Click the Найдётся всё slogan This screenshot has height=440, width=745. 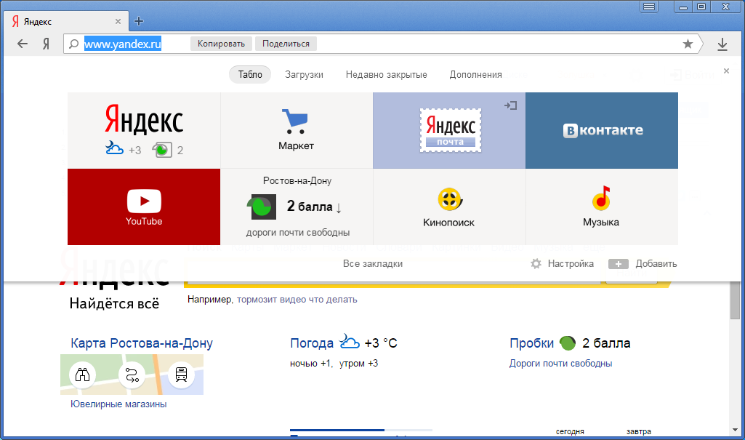tap(115, 303)
